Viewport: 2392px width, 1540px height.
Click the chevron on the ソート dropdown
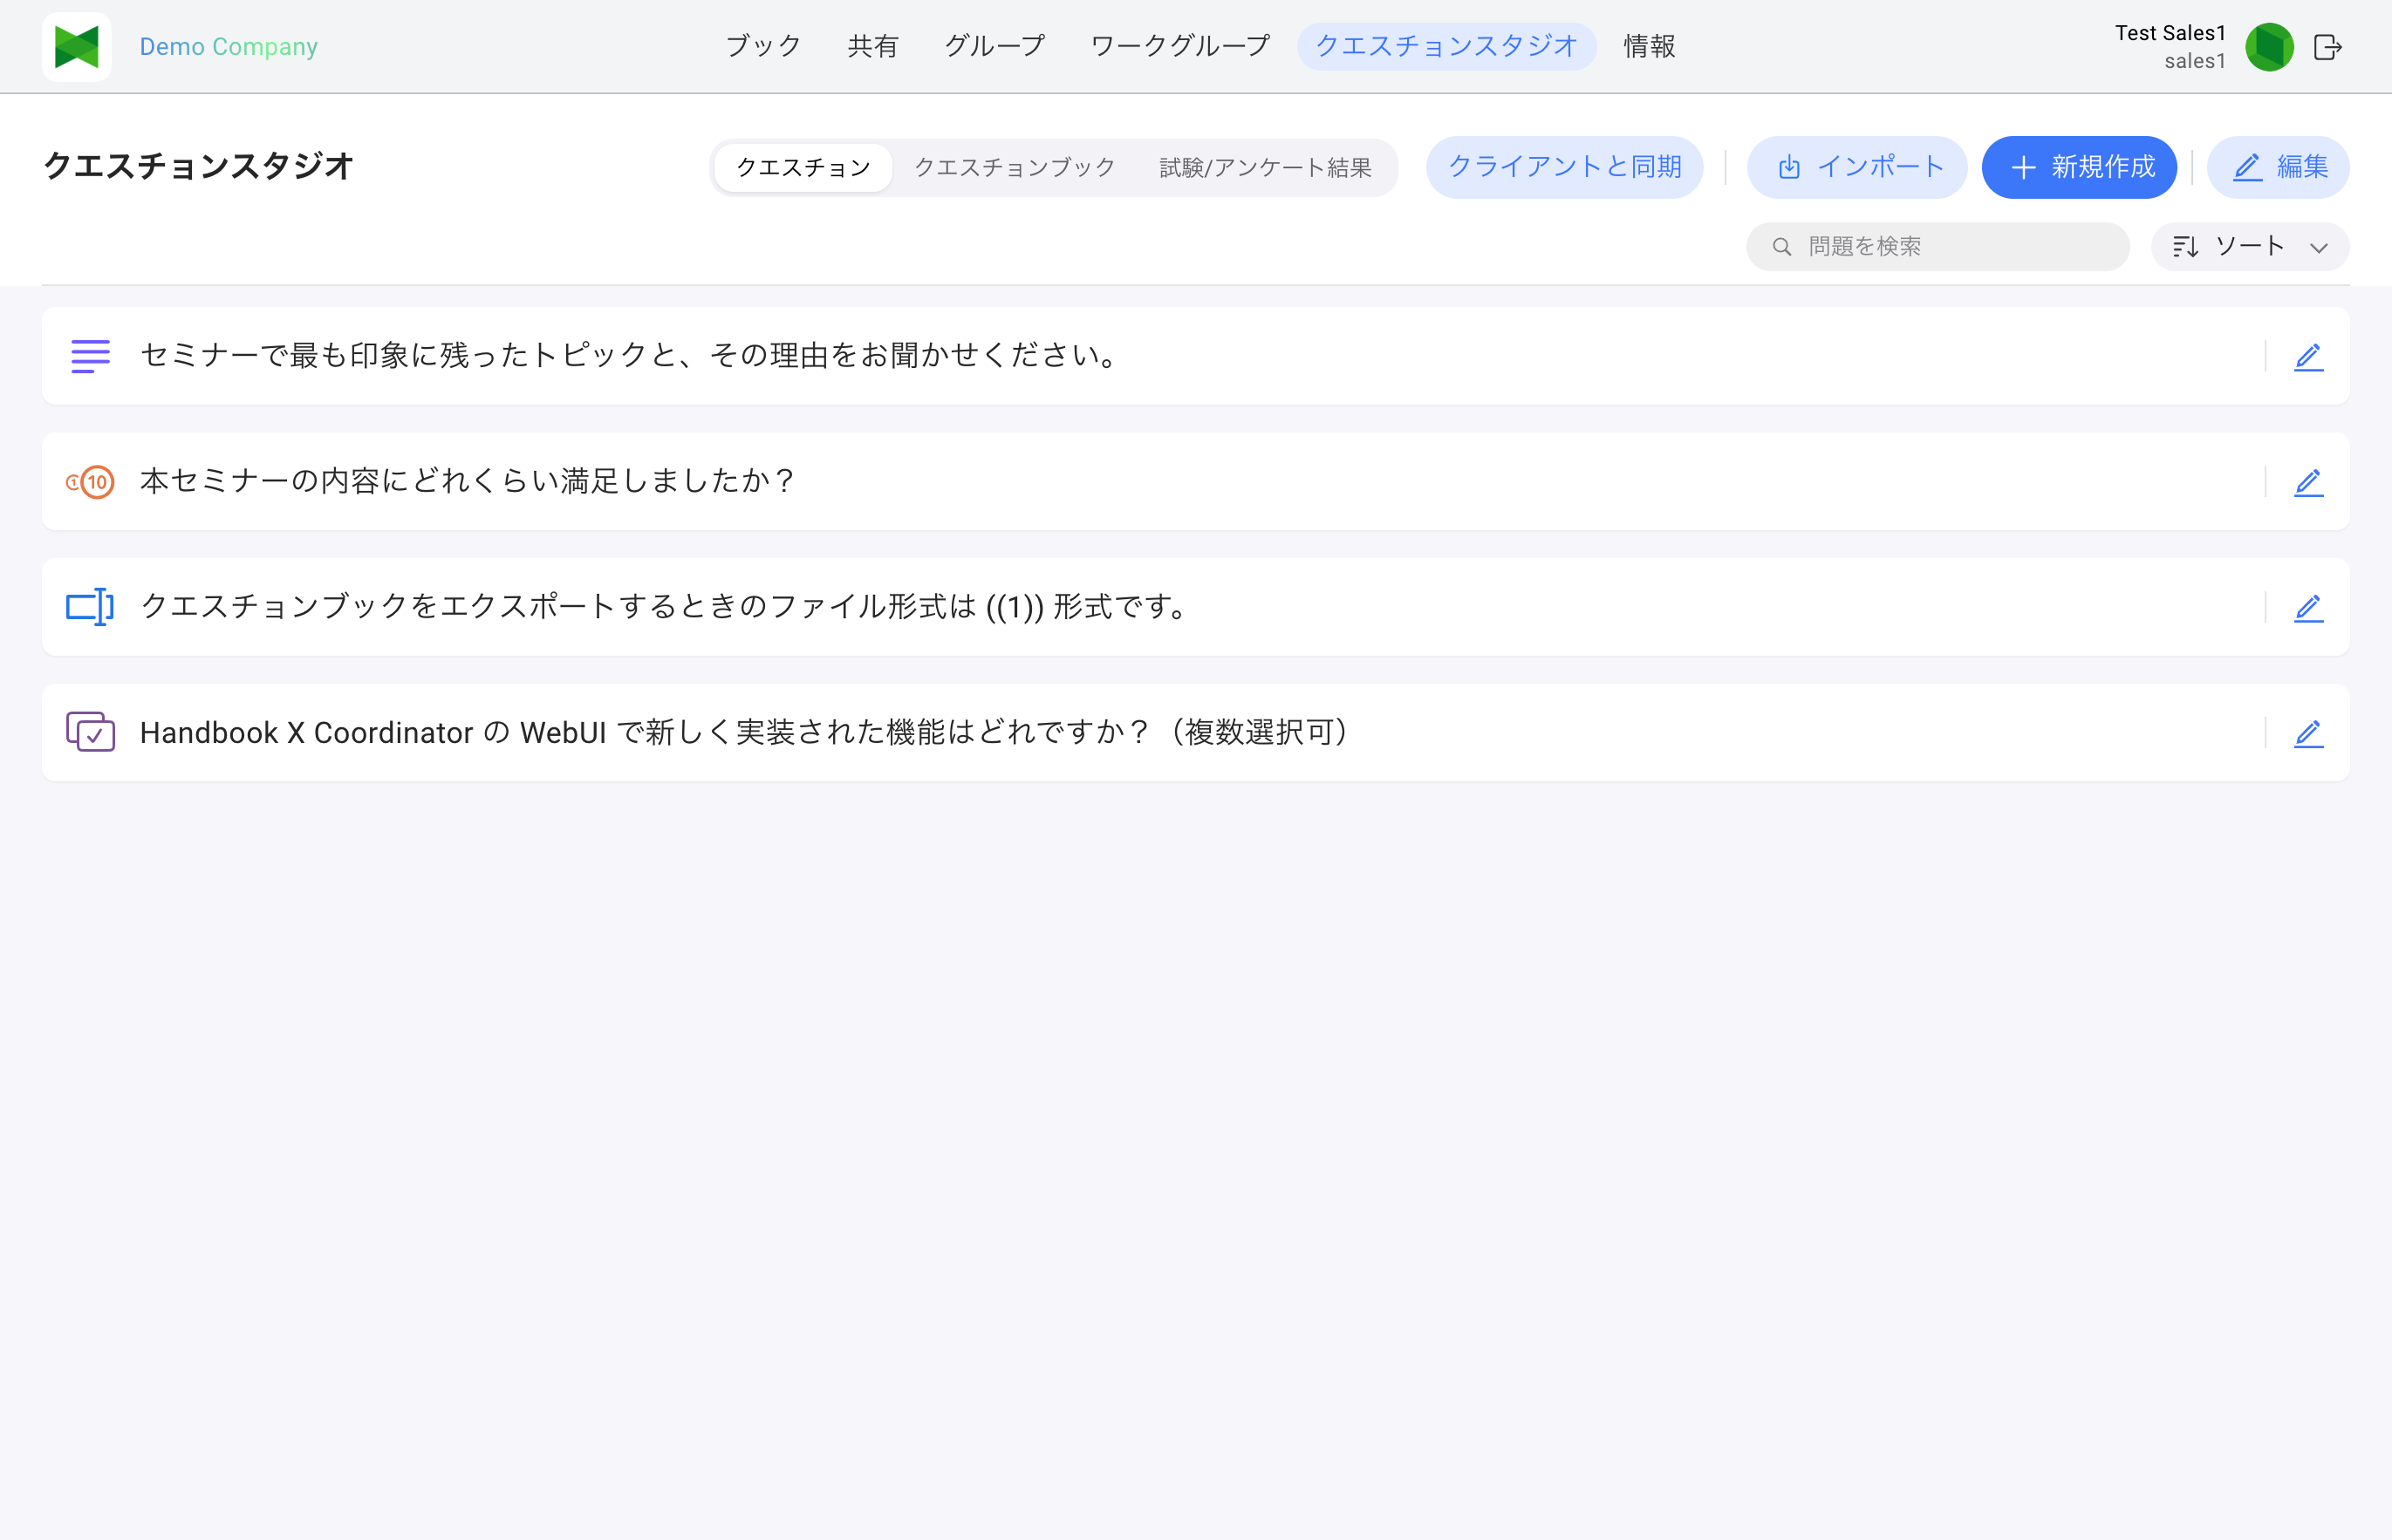point(2318,248)
